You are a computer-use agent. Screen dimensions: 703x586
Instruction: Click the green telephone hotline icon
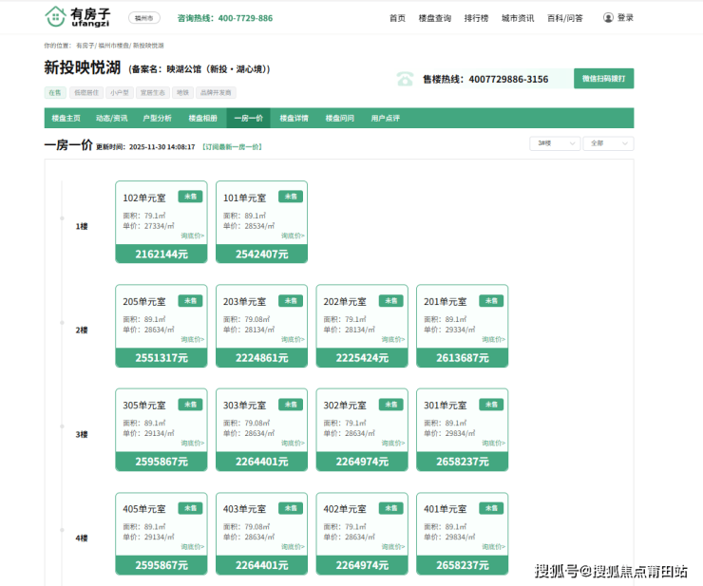coord(406,79)
